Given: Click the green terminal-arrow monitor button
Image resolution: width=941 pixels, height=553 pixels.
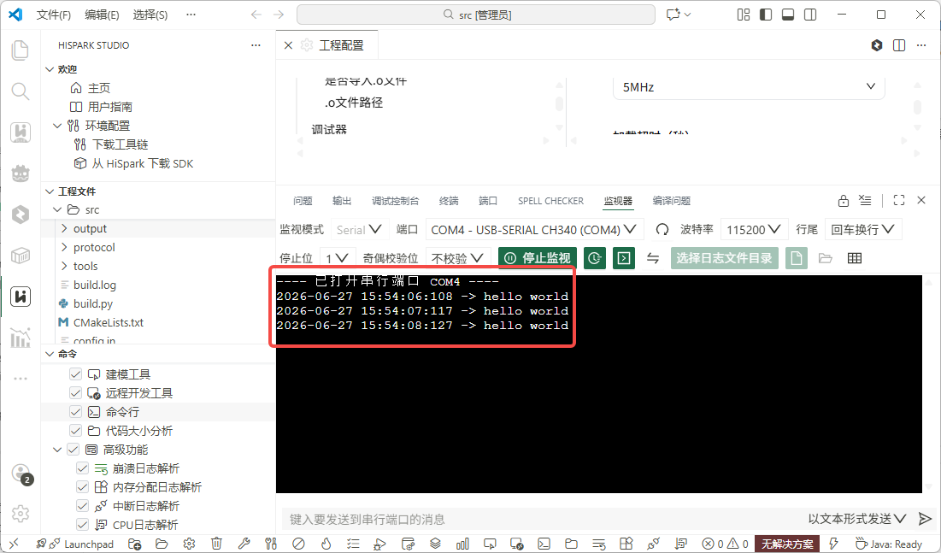Looking at the screenshot, I should click(x=624, y=258).
